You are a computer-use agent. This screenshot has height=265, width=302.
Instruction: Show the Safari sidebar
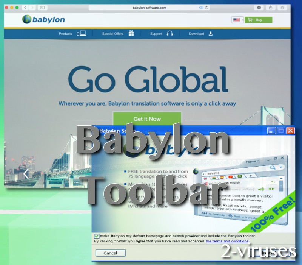coord(43,8)
